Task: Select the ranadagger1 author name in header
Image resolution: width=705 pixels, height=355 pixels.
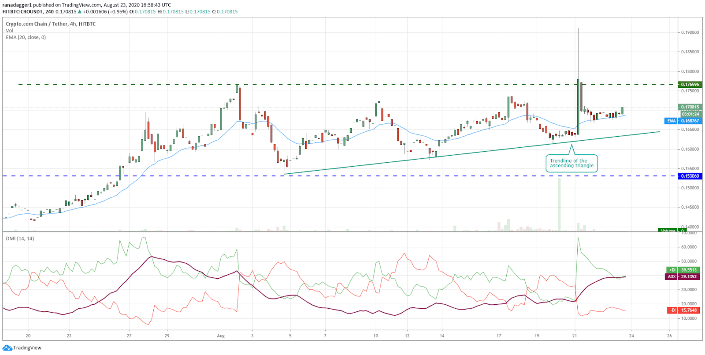Action: pos(17,5)
